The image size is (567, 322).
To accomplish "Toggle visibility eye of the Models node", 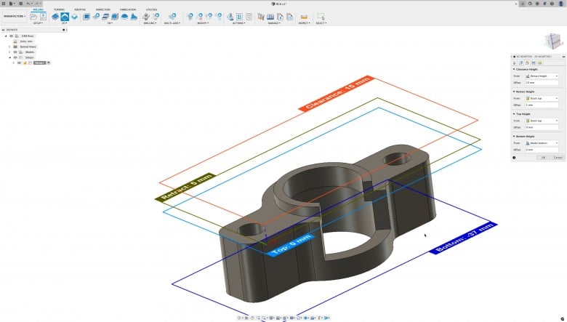I will (x=15, y=52).
